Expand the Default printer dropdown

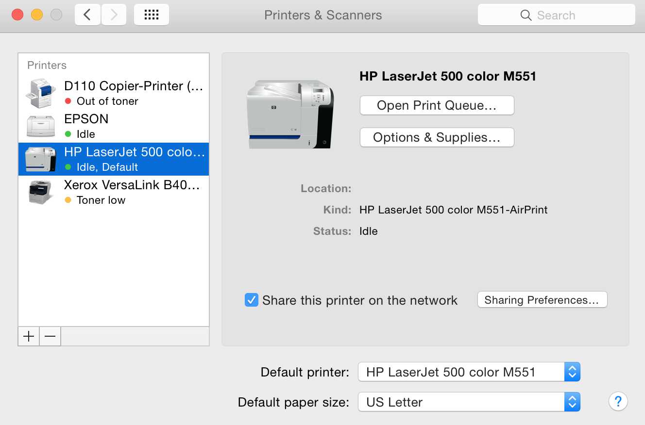469,372
